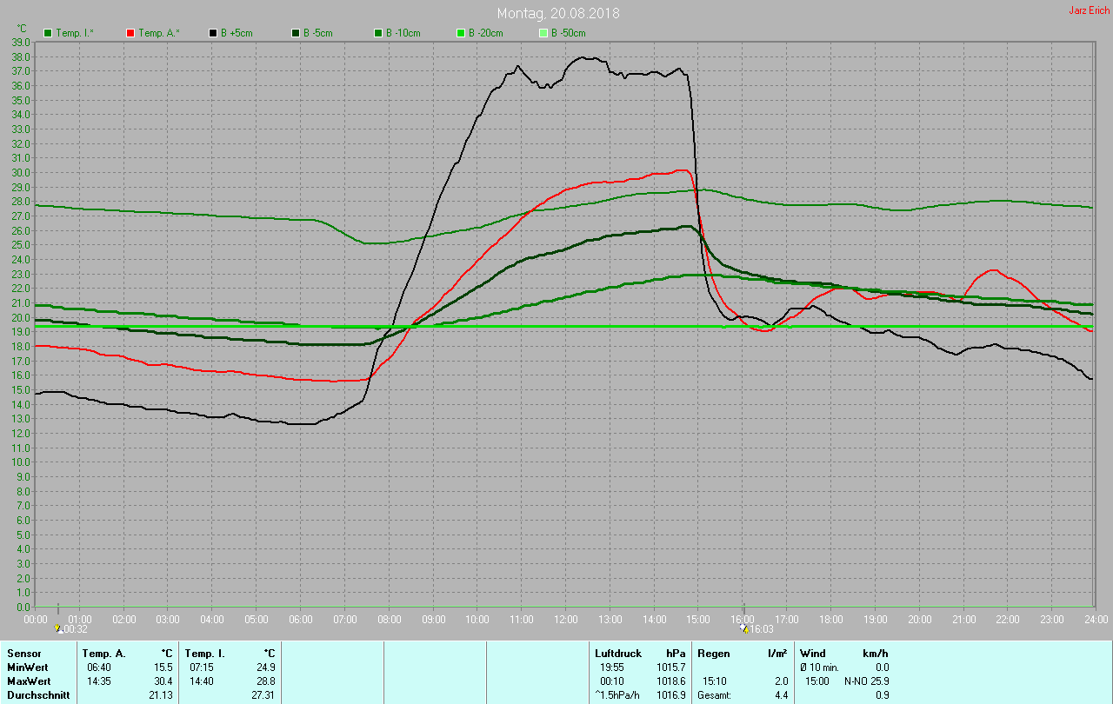This screenshot has width=1113, height=704.
Task: Click the black B +5cm legend box
Action: (x=213, y=33)
